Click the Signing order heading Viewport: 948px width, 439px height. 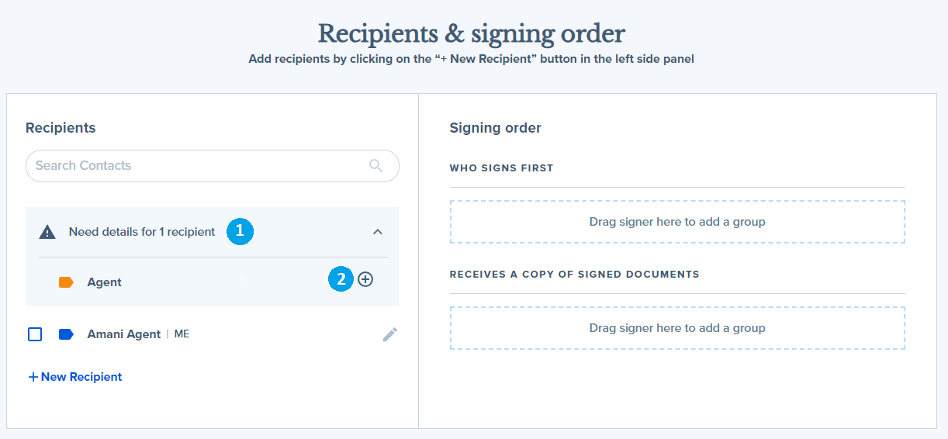coord(496,128)
